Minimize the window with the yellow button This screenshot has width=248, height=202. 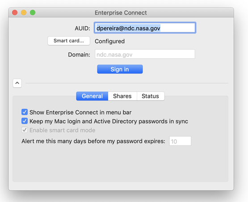coord(24,12)
